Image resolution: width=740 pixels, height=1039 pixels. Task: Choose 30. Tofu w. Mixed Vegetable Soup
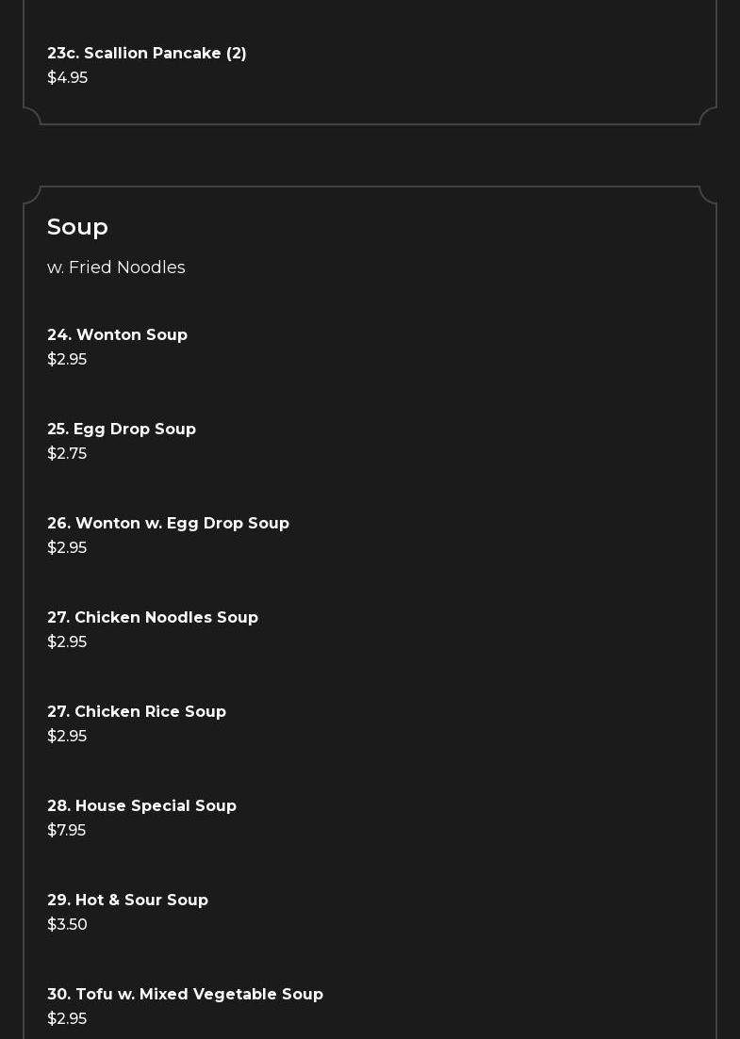(185, 995)
